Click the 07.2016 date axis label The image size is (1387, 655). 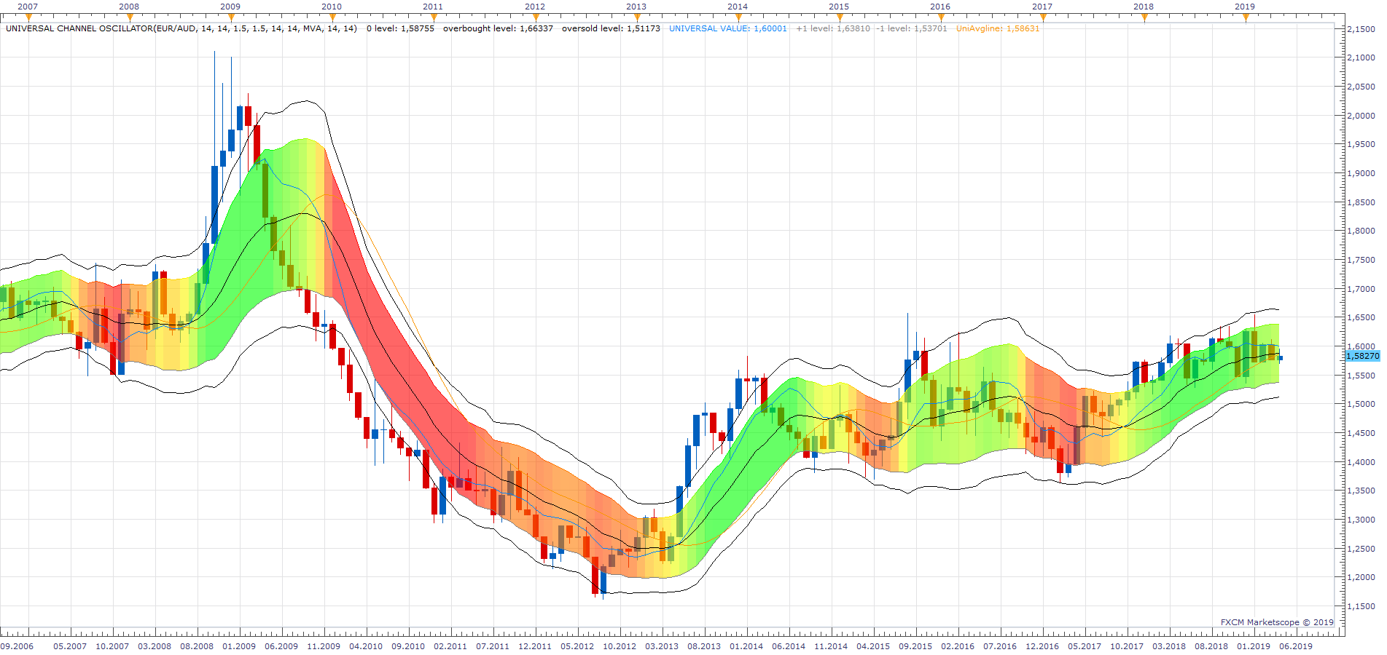1000,646
